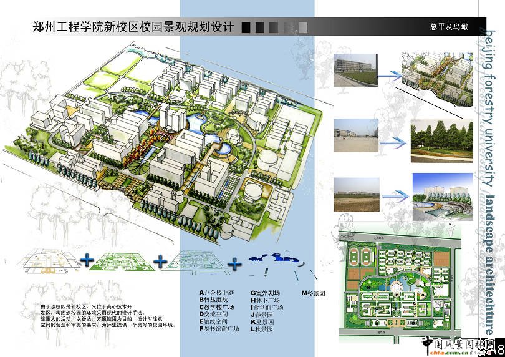Select legend item F图书馆前广场
The width and height of the screenshot is (505, 357).
click(x=219, y=329)
